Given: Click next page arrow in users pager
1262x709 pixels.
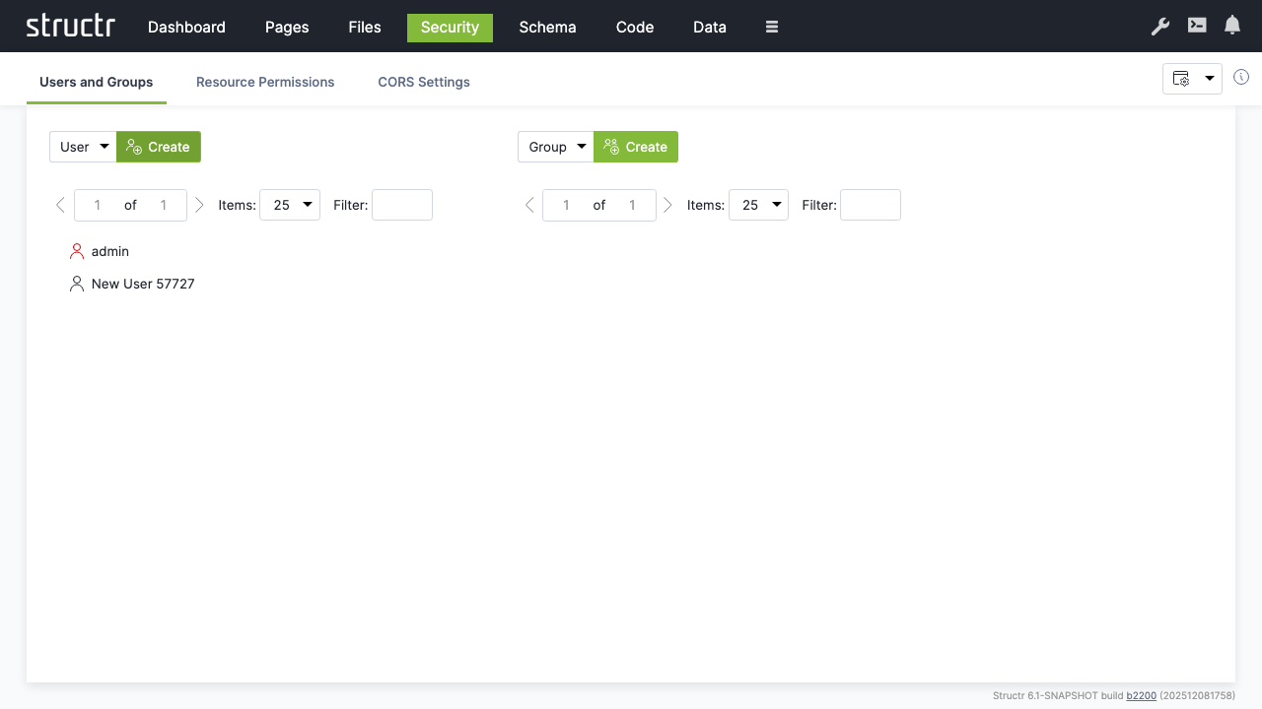Looking at the screenshot, I should pyautogui.click(x=199, y=205).
